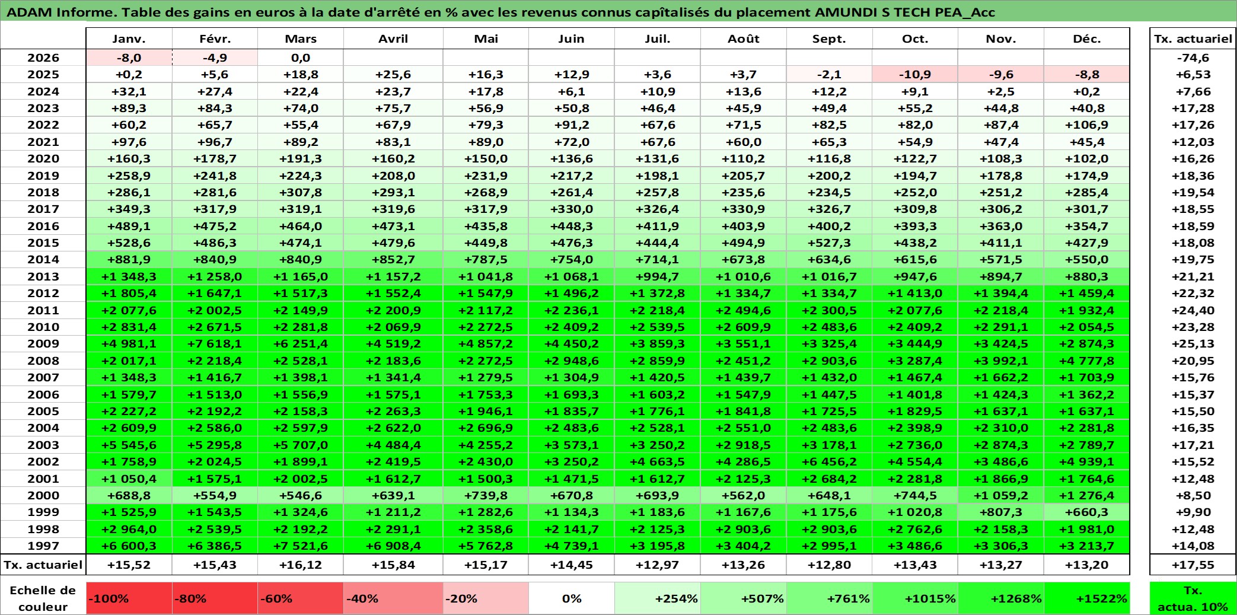Click the -100% red color scale swatch
This screenshot has height=615, width=1237.
tap(129, 598)
